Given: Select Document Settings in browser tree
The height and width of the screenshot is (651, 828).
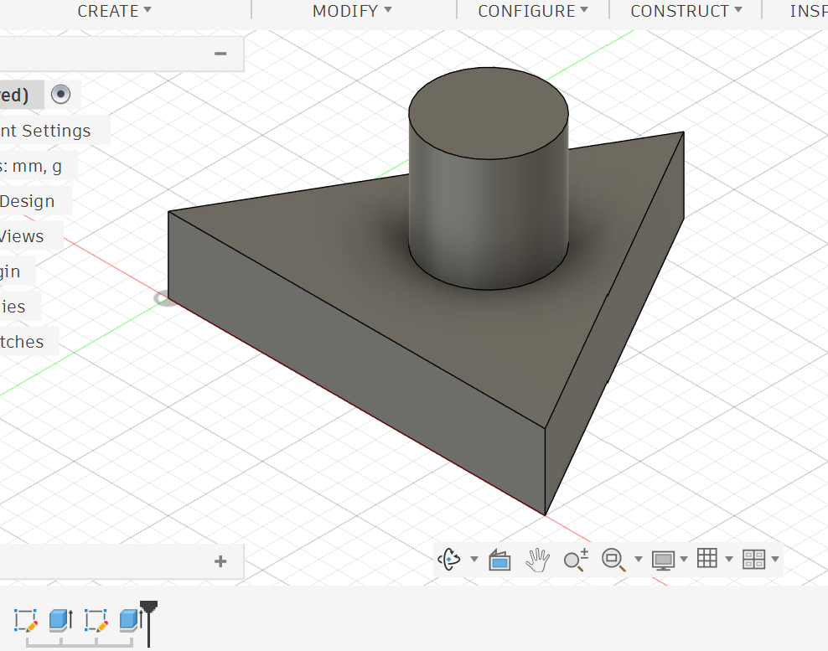Looking at the screenshot, I should [45, 131].
